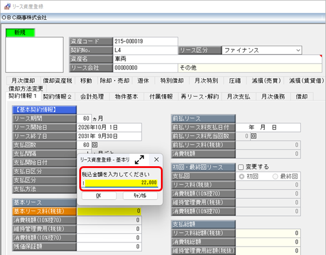Open the 物件基本 tab
This screenshot has width=326, height=255.
pyautogui.click(x=127, y=97)
